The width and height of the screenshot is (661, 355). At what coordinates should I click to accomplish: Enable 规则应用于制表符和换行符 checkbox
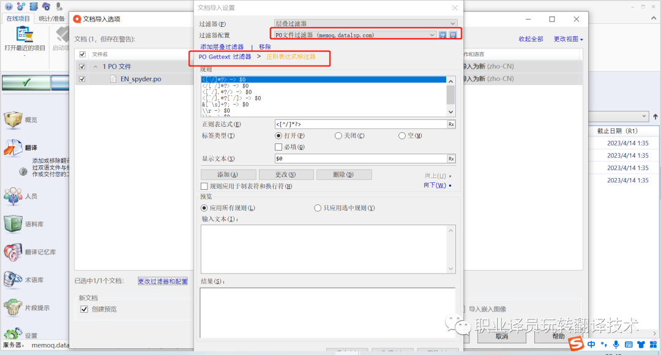(x=204, y=186)
